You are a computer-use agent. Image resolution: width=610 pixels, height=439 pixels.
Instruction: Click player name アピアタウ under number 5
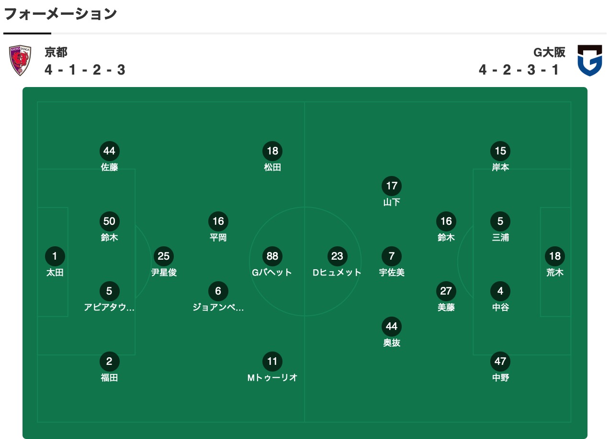(109, 307)
